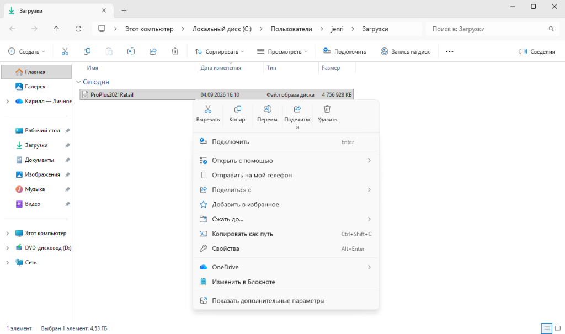565x334 pixels.
Task: Go up one folder level
Action: pos(56,29)
